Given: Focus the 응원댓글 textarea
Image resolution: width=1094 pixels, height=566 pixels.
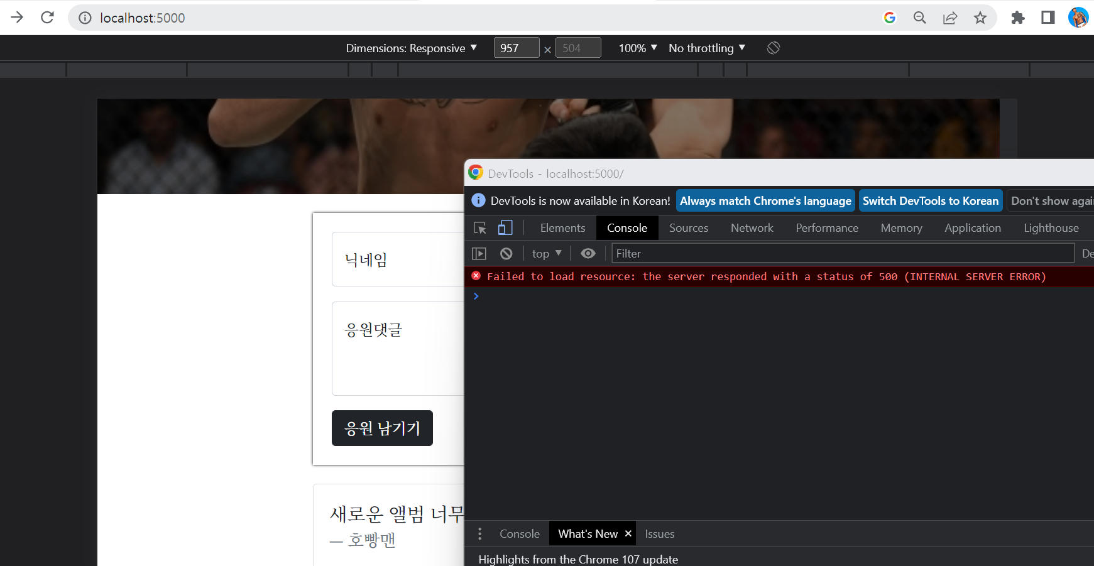Looking at the screenshot, I should pyautogui.click(x=398, y=349).
